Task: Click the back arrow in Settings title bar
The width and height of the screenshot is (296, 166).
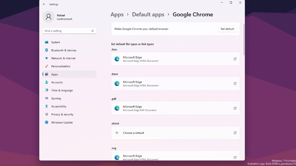Action: pyautogui.click(x=44, y=4)
